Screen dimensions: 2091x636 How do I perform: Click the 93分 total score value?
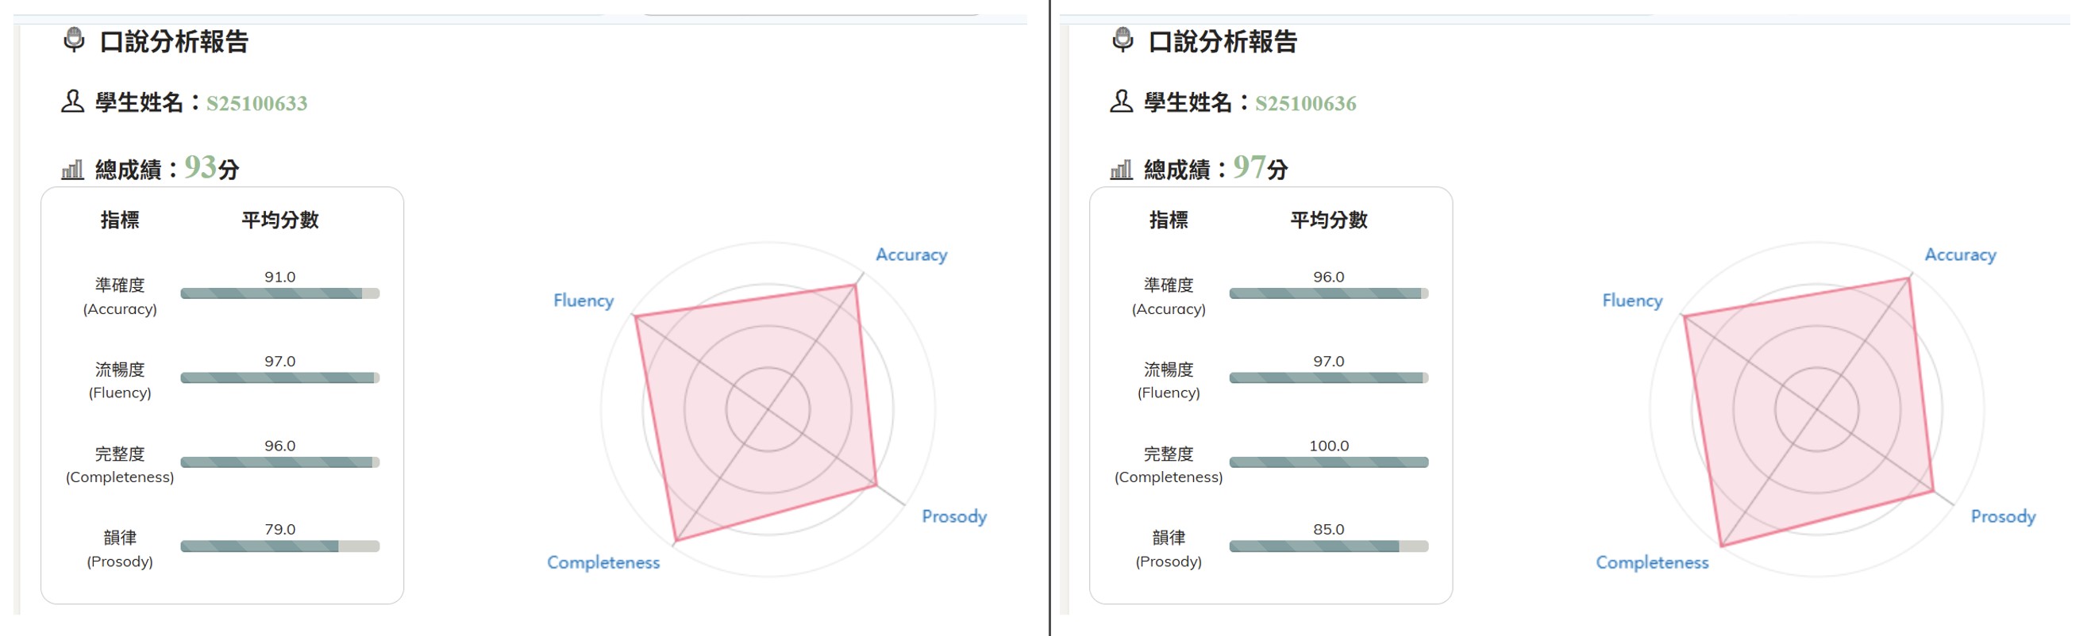pos(211,168)
